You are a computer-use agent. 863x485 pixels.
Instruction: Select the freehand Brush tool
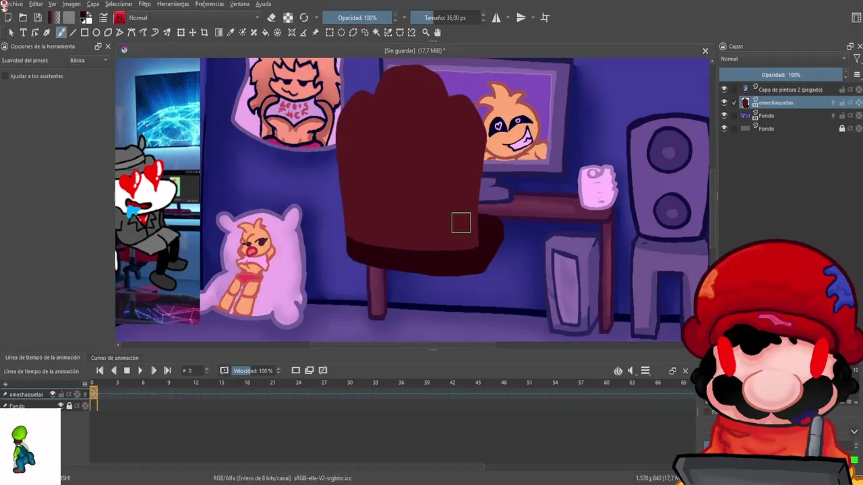(x=61, y=32)
